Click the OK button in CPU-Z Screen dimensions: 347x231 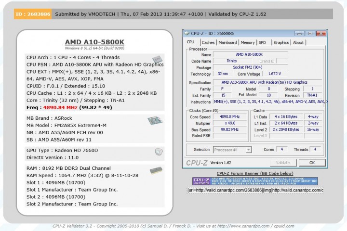tap(312, 163)
